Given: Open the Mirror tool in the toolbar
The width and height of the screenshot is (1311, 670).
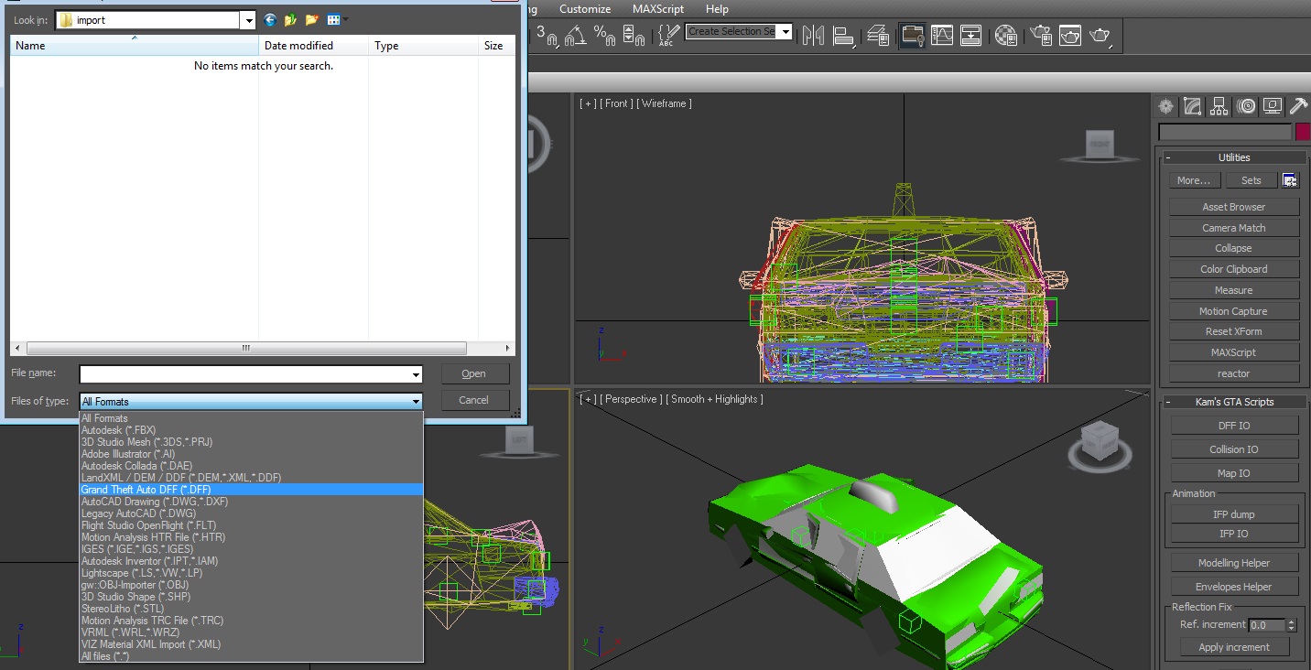Looking at the screenshot, I should (812, 35).
